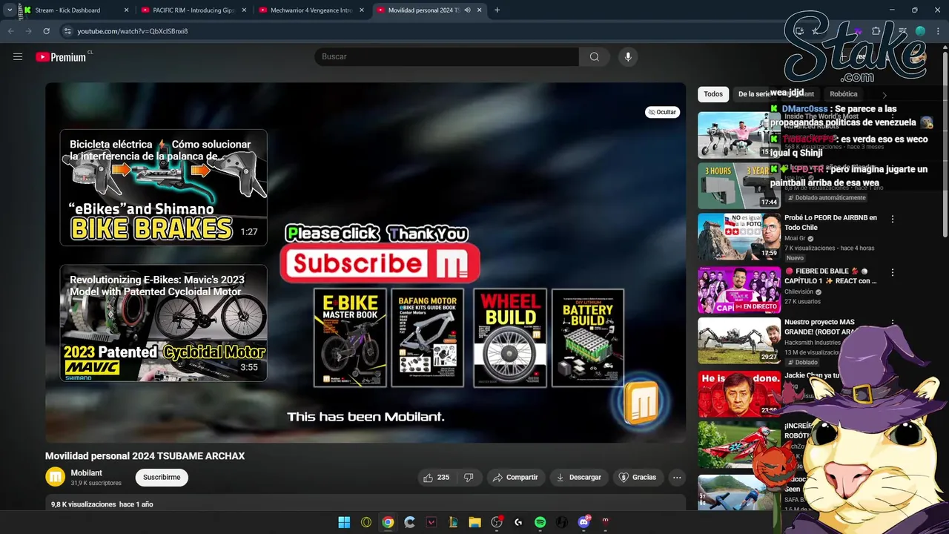Open the Cycloidal Motor end-screen video
The height and width of the screenshot is (534, 949).
point(164,323)
